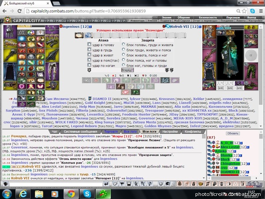Viewport: 265px width, 199px height.
Task: Click 'Инвентарь' in the submenu bar
Action: click(137, 20)
